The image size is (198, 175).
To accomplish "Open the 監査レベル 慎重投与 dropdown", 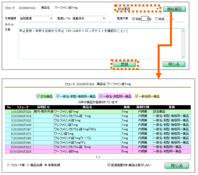I will coord(104,18).
